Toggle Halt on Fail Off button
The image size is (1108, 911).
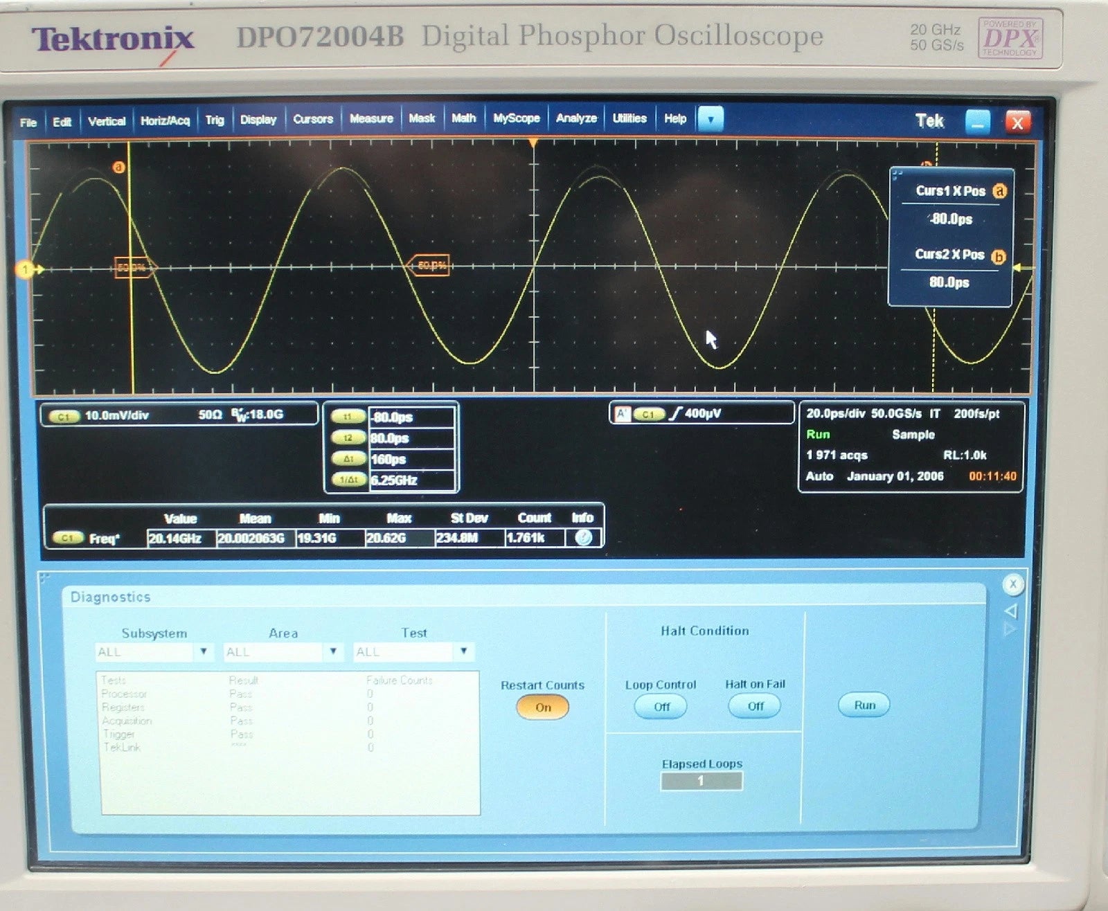(755, 706)
